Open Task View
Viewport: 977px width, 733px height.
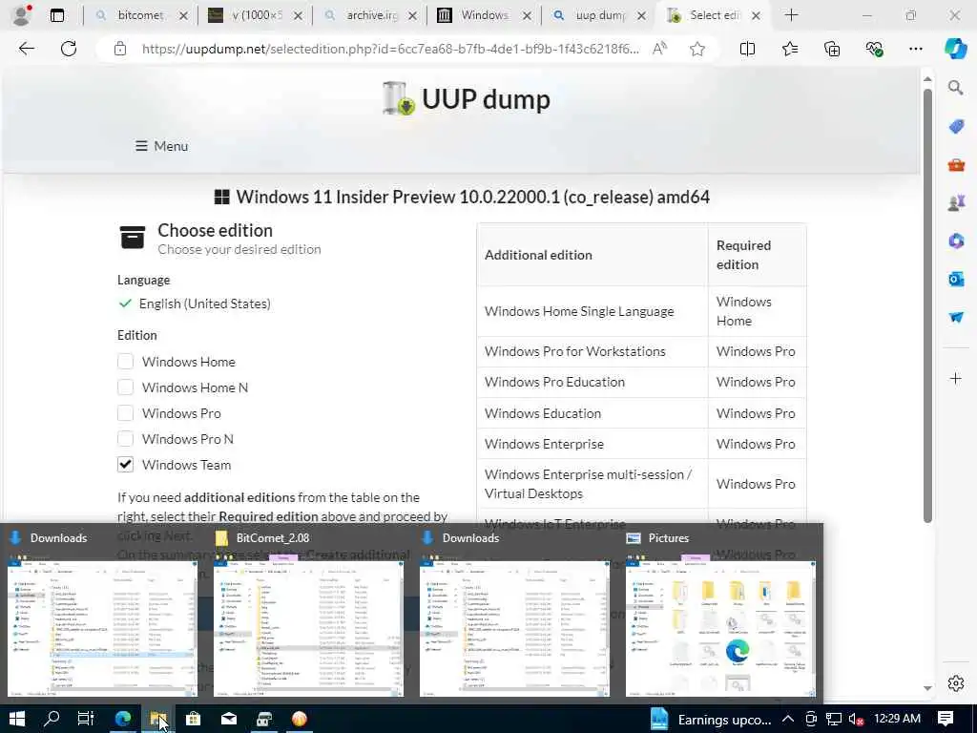pyautogui.click(x=86, y=719)
